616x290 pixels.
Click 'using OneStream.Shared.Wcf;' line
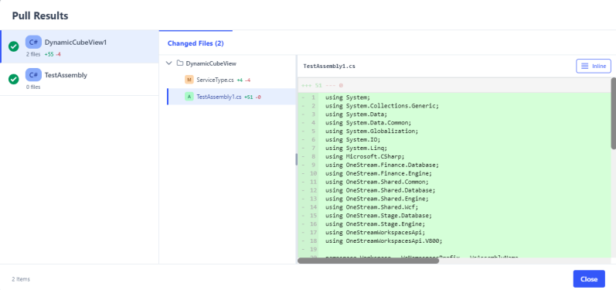pyautogui.click(x=372, y=207)
